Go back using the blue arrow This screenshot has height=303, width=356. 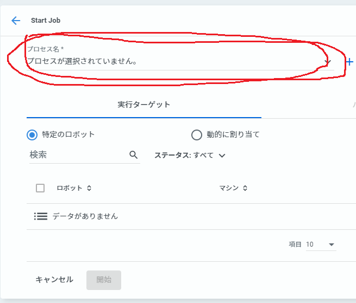click(16, 21)
